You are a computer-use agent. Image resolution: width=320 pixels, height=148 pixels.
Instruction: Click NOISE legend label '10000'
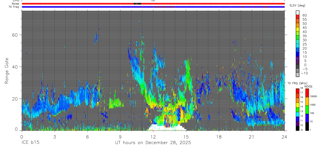(313, 96)
